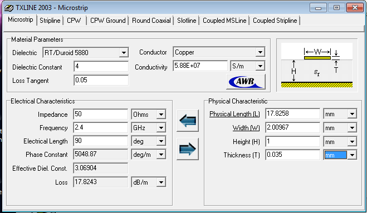Click the Height value field
Screen dimensions: 367x213
point(292,141)
